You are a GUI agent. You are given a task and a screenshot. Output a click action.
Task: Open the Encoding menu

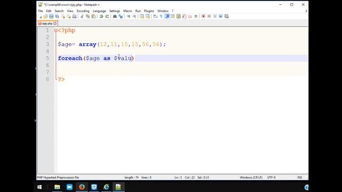[x=83, y=11]
